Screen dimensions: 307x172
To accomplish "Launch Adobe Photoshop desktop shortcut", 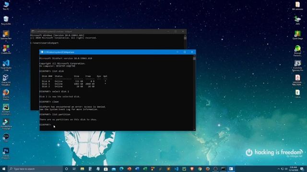I will tap(6, 153).
